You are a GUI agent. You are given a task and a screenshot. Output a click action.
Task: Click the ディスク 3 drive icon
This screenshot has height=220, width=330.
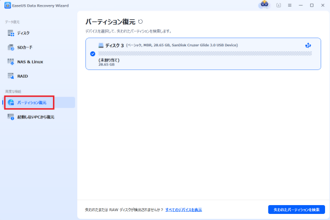101,45
